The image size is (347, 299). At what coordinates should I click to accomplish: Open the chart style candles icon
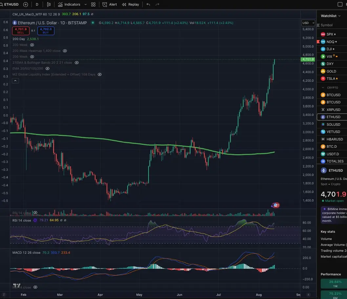pos(49,4)
